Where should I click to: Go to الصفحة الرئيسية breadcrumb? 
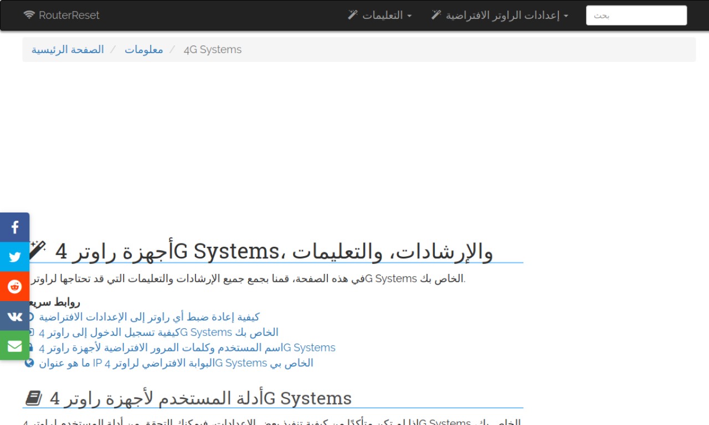pyautogui.click(x=68, y=50)
